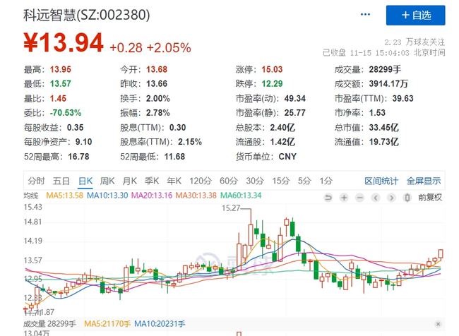Select the 周K chart tab

point(107,181)
